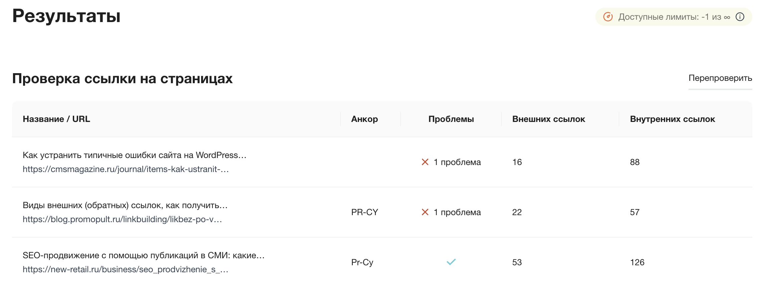Viewport: 761px width, 302px height.
Task: Click the external backlinks types article title
Action: click(x=125, y=205)
